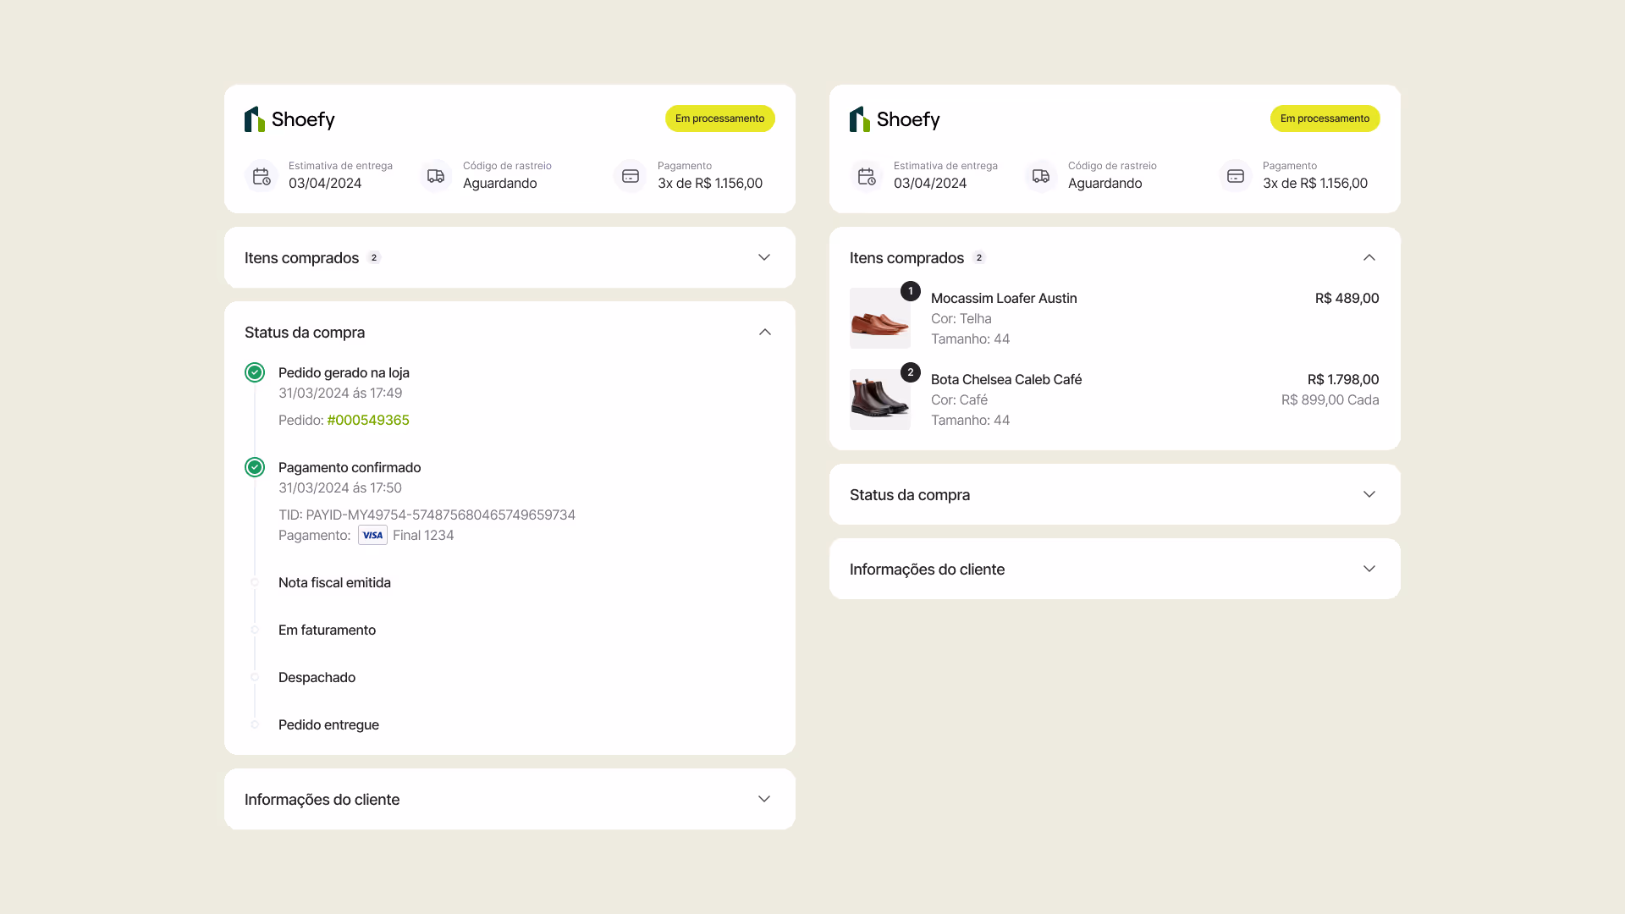This screenshot has width=1625, height=914.
Task: Click the Shoefy logo in right card
Action: pos(895,119)
